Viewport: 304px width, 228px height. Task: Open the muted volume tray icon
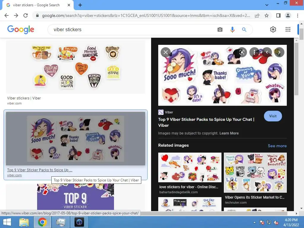pyautogui.click(x=276, y=222)
